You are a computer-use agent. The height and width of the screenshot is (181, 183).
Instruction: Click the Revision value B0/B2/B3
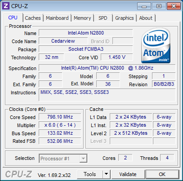pyautogui.click(x=164, y=84)
